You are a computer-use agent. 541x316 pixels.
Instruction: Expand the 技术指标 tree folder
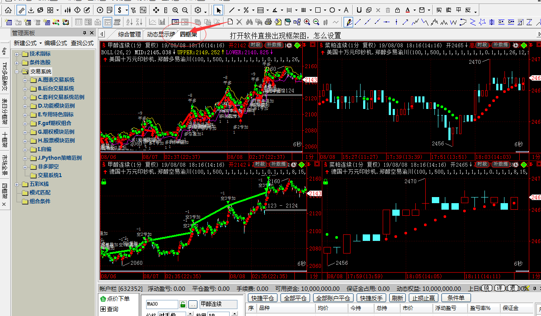(x=17, y=54)
